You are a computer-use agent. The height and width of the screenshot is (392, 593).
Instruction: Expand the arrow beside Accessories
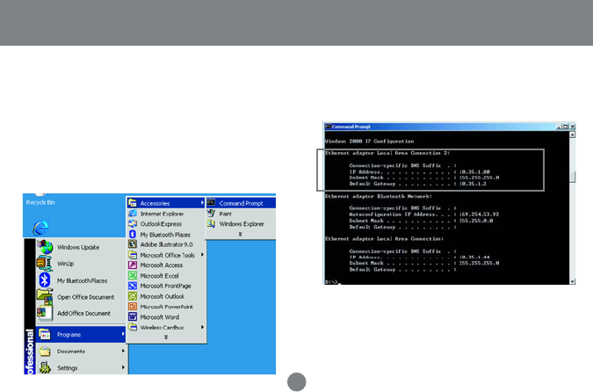202,203
